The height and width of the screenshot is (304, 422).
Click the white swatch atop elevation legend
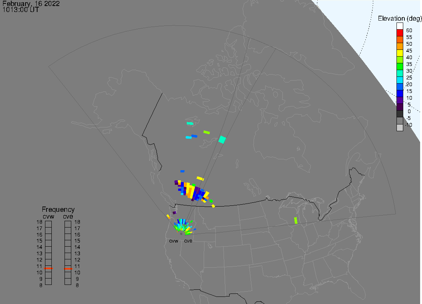point(399,26)
